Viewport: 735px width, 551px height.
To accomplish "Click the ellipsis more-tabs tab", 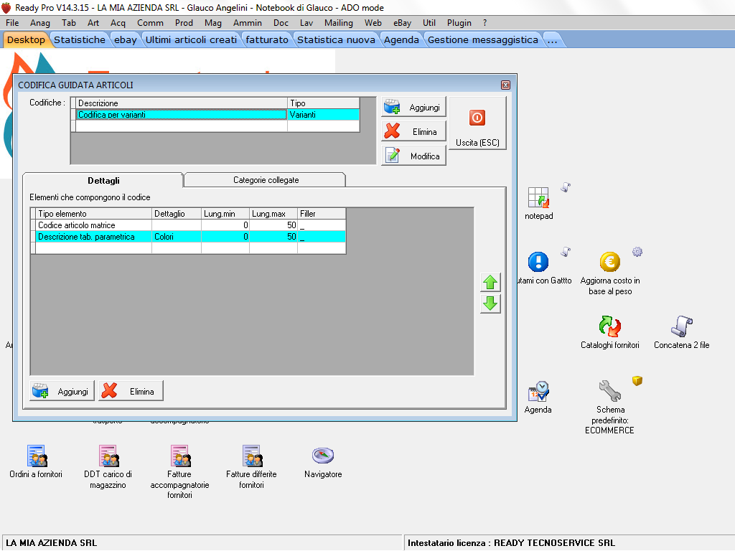I will point(552,40).
